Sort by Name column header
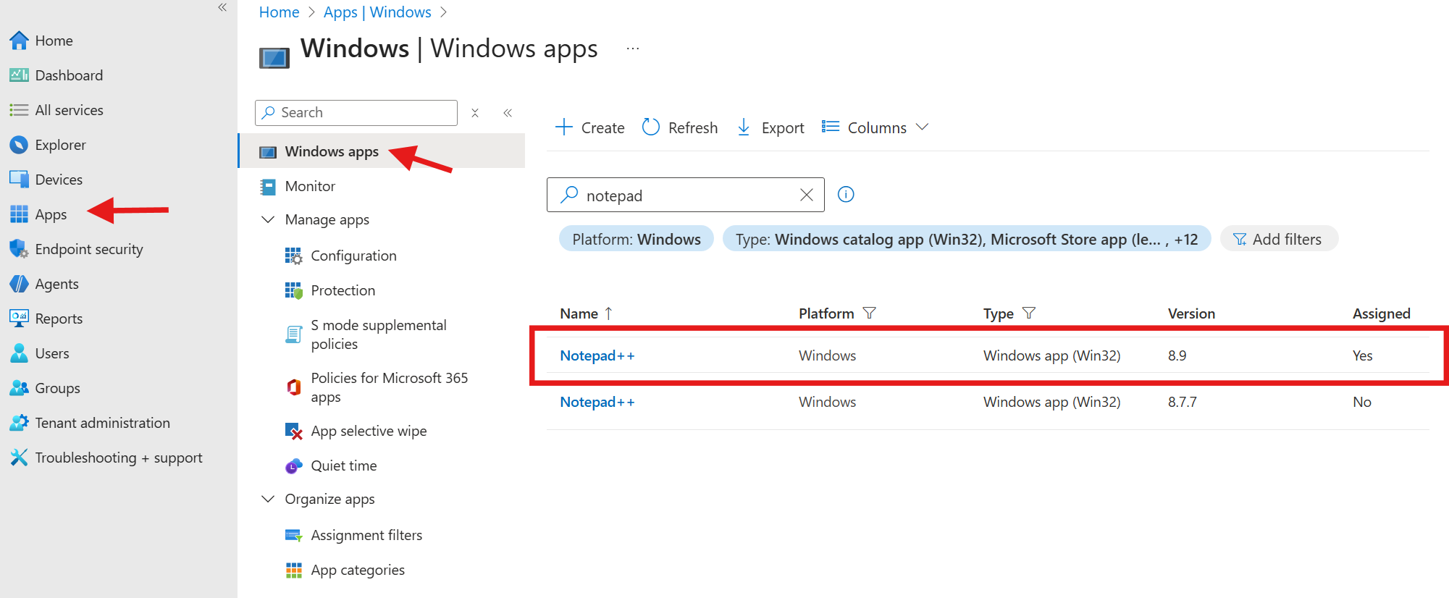Viewport: 1449px width, 598px height. 579,313
